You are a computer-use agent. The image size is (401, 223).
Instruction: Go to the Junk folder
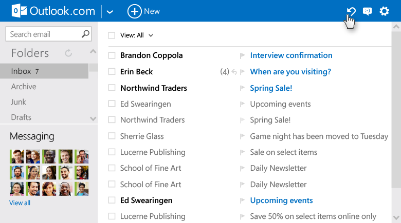point(19,102)
